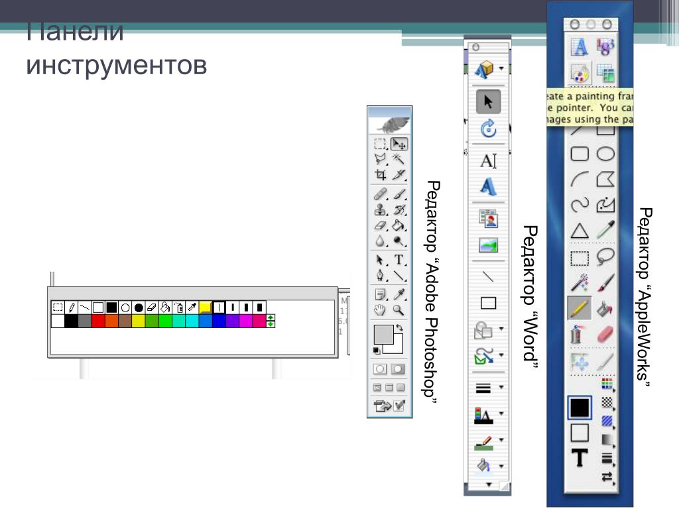Swap foreground and background colors in Photoshop

[399, 328]
